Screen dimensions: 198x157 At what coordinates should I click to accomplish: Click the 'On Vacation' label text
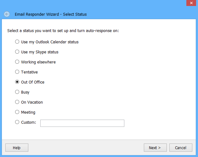32,102
